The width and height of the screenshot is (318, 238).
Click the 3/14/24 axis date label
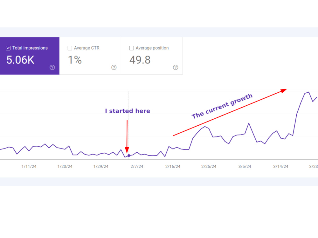click(x=281, y=166)
